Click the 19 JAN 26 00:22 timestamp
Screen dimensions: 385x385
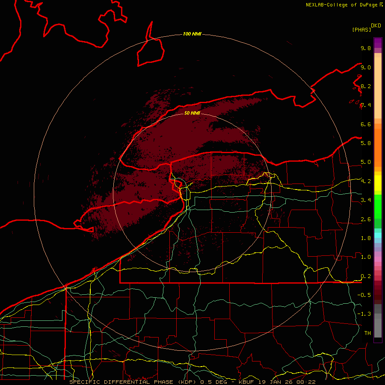(x=287, y=382)
